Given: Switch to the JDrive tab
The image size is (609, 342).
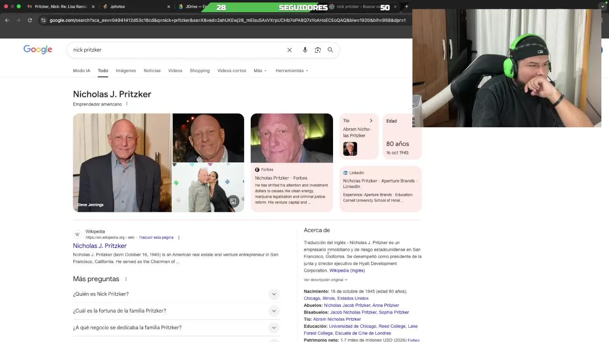Looking at the screenshot, I should (193, 7).
